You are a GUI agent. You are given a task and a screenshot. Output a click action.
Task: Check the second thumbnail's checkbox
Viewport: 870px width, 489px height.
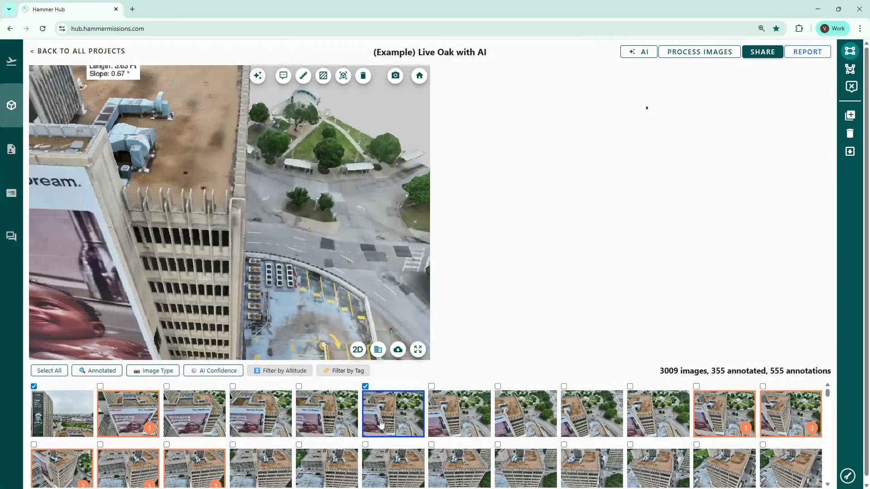[x=100, y=386]
